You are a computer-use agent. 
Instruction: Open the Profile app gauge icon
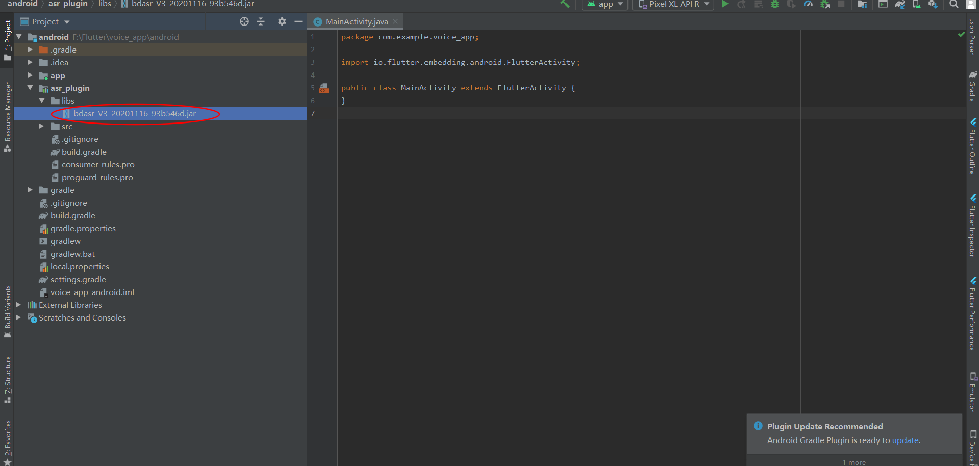coord(808,4)
